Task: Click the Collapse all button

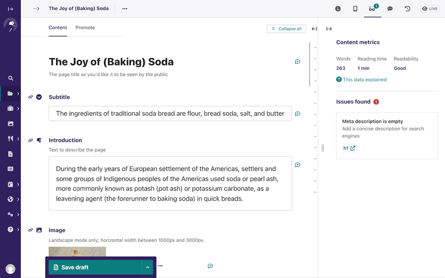Action: [286, 29]
